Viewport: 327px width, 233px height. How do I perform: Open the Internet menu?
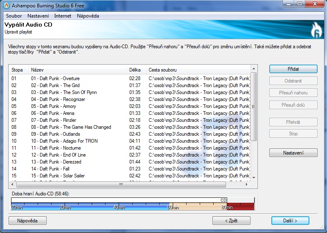pos(63,16)
